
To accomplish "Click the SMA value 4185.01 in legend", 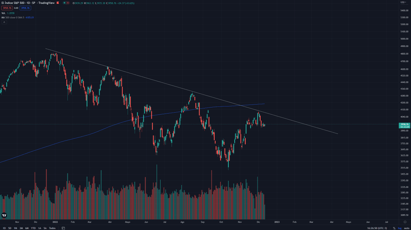I will [x=30, y=17].
